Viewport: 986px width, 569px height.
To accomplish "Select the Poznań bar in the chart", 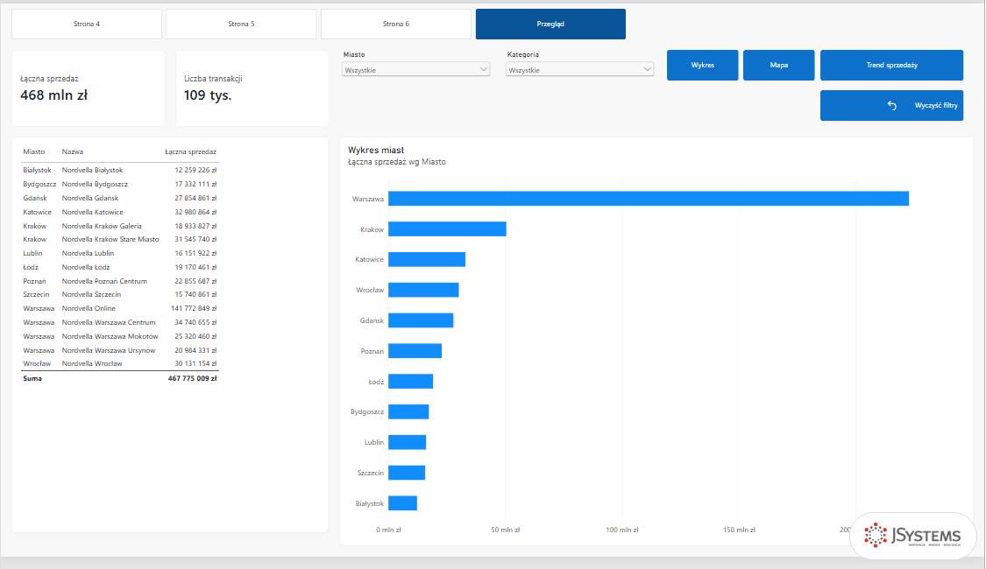I will click(415, 351).
